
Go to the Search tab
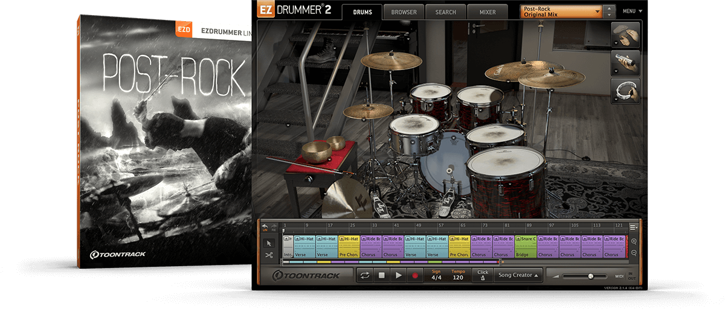[445, 11]
